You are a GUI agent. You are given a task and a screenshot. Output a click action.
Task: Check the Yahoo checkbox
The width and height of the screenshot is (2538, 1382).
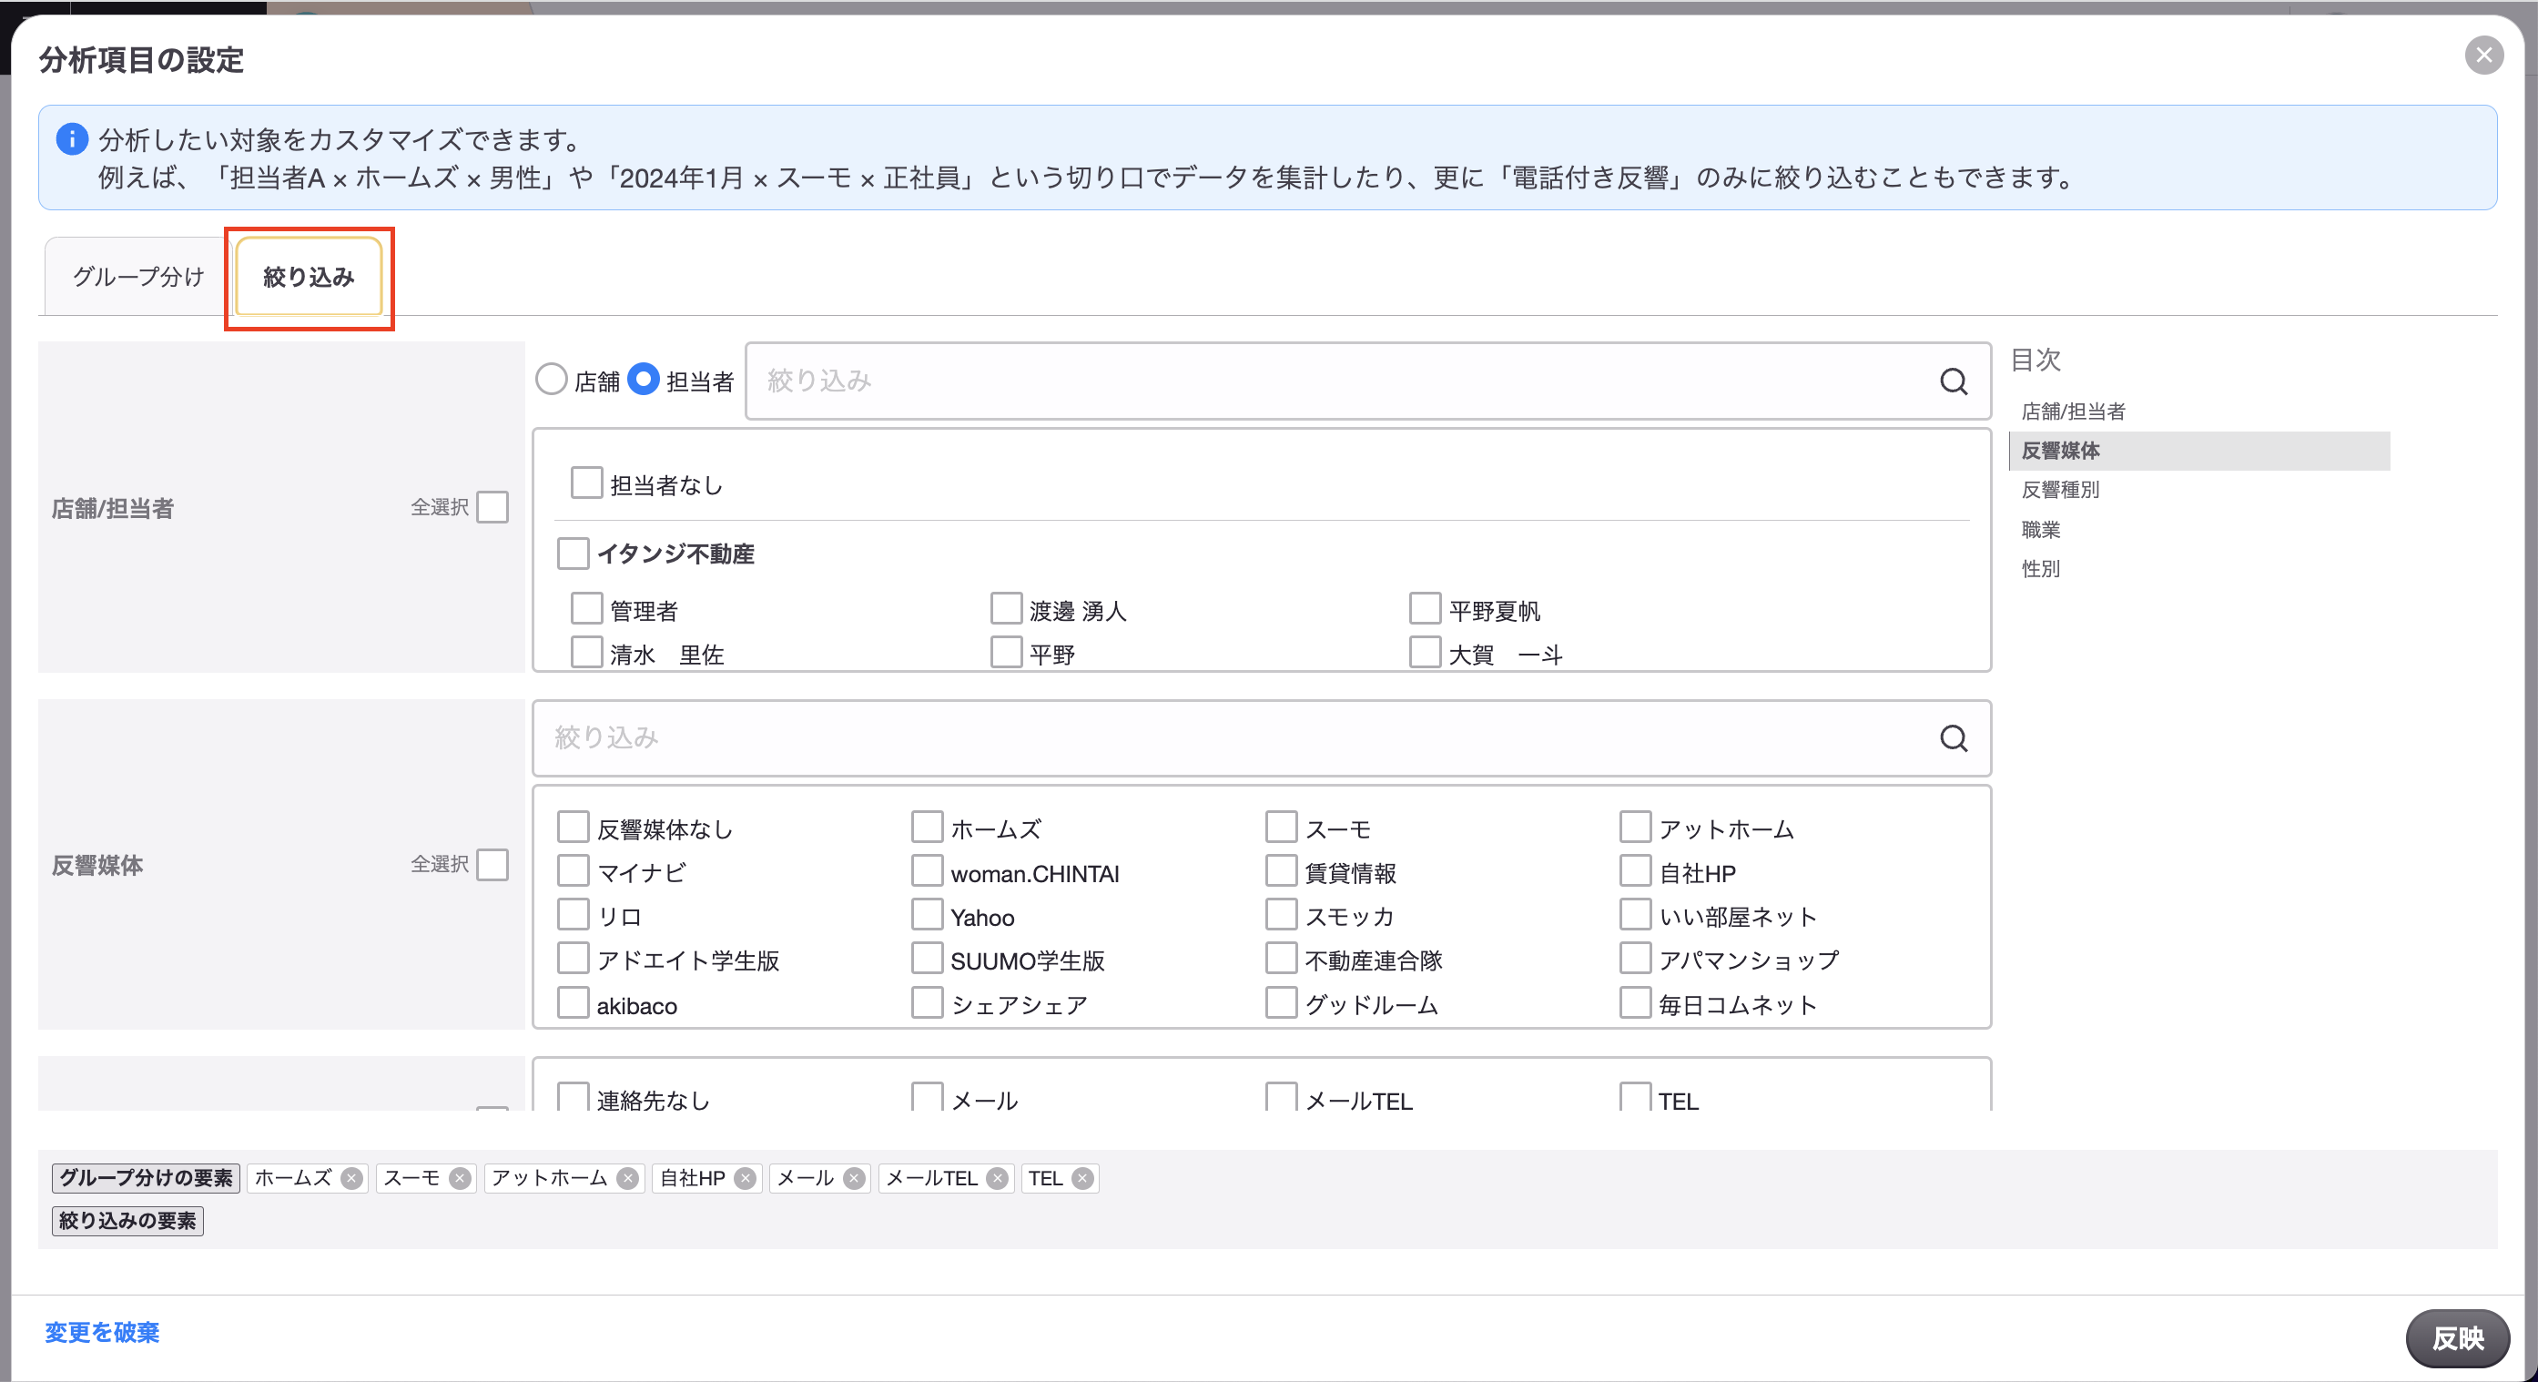point(927,914)
